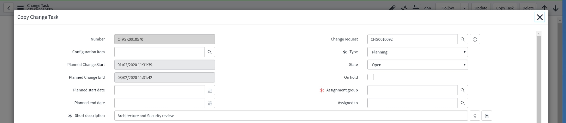The width and height of the screenshot is (566, 123).
Task: Close the Copy Change Task dialog
Action: (x=540, y=17)
